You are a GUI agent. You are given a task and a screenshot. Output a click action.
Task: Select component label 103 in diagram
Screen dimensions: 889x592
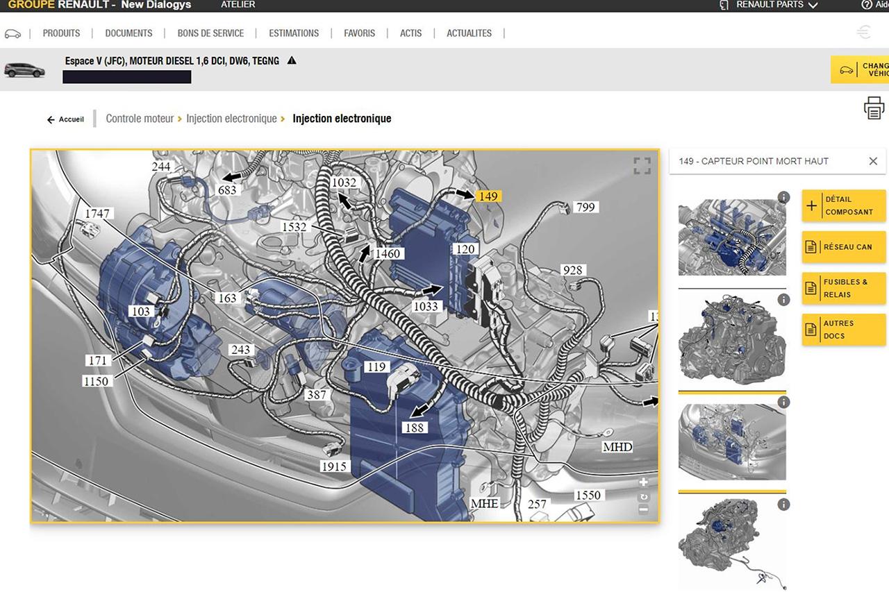tap(141, 312)
